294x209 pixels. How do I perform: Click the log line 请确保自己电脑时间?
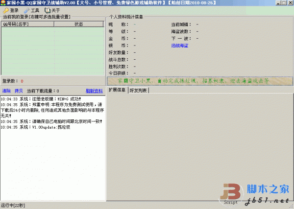(x=51, y=121)
